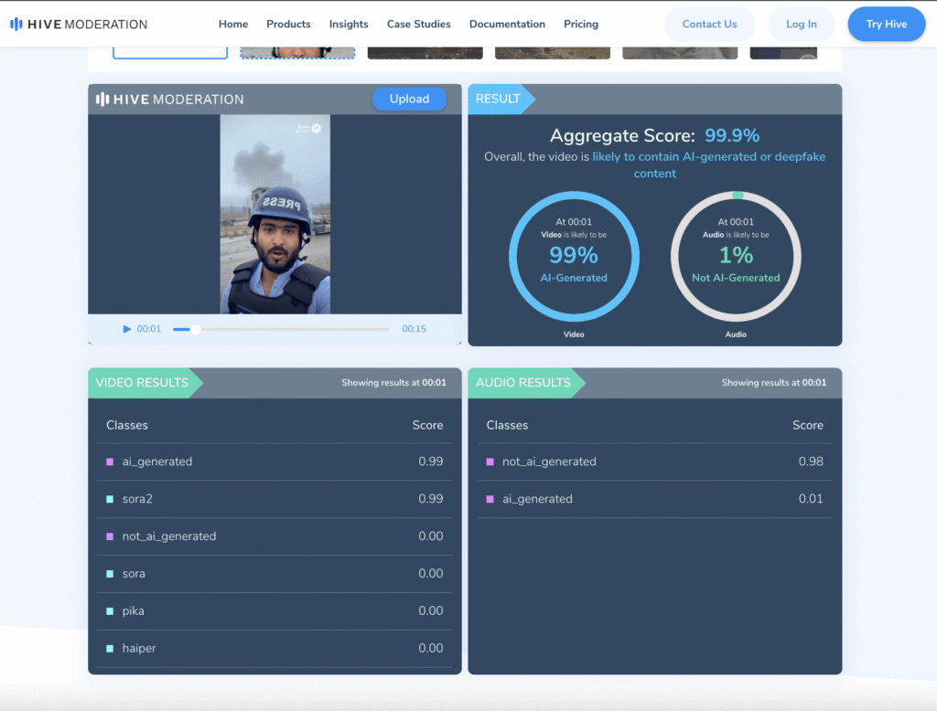Click the video preview frame of the reporter
Screen dimensions: 937x711
275,214
